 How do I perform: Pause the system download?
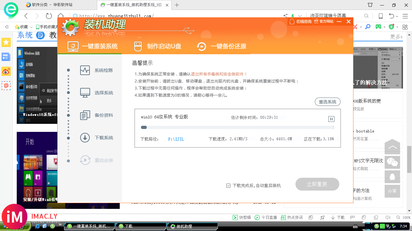click(331, 119)
